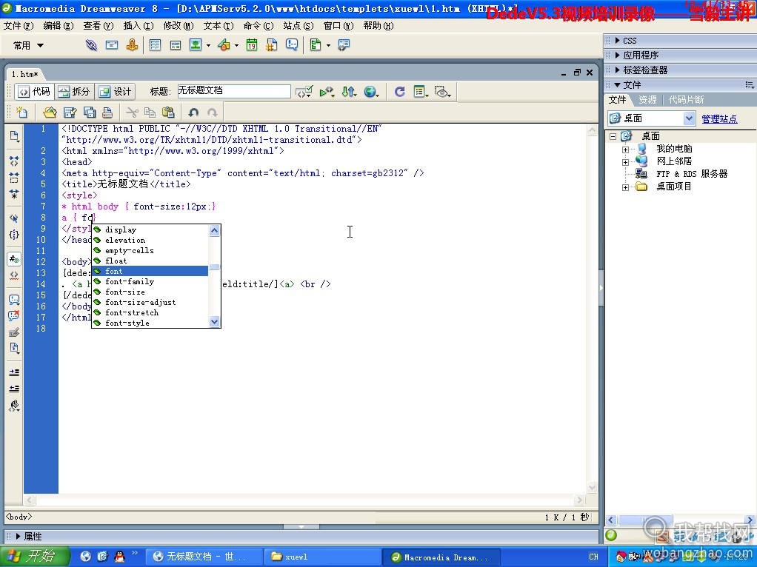The image size is (757, 567).
Task: Click the insert image icon
Action: pos(196,45)
